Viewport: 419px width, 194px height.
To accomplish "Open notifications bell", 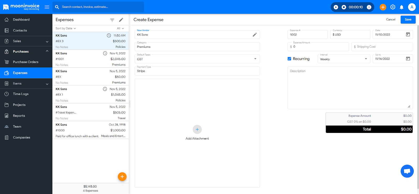I will [x=401, y=7].
